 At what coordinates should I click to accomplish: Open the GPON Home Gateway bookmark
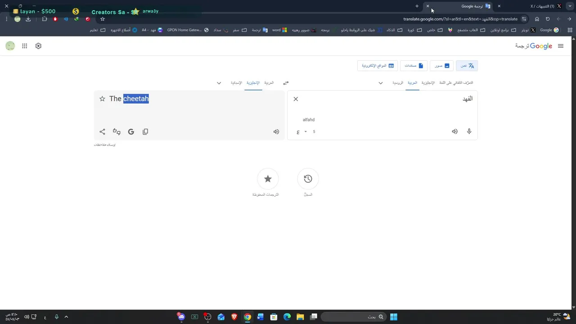pos(188,30)
